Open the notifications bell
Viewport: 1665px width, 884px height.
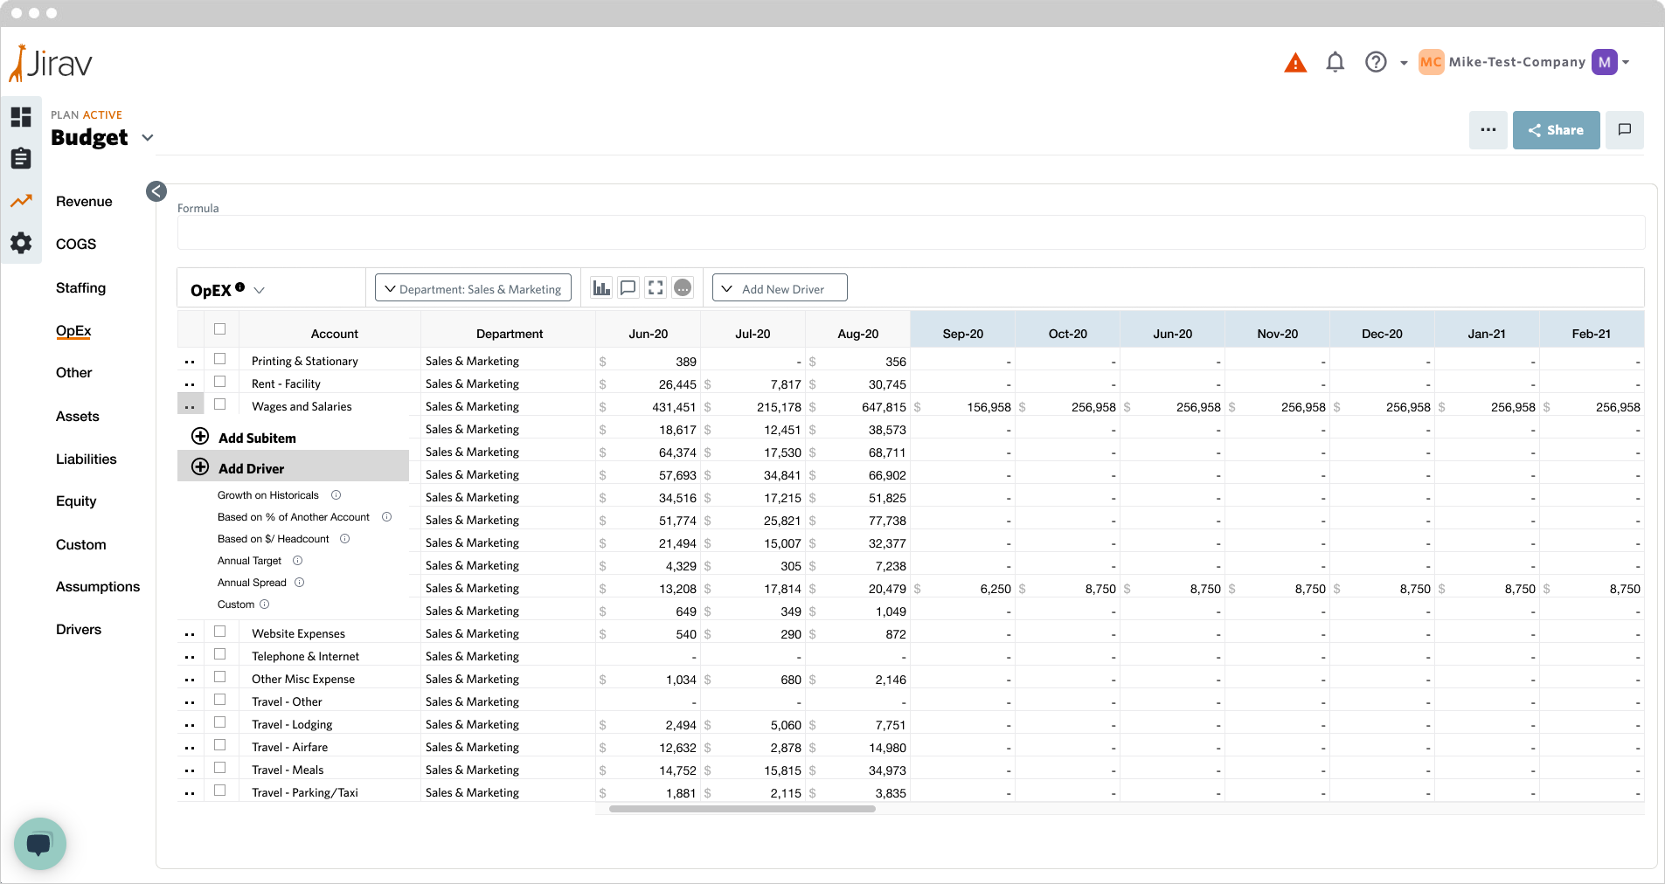[1335, 62]
